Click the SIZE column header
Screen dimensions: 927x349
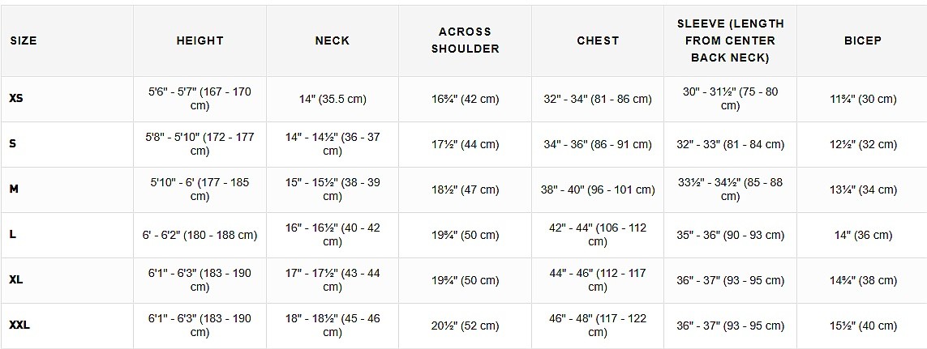click(x=24, y=40)
